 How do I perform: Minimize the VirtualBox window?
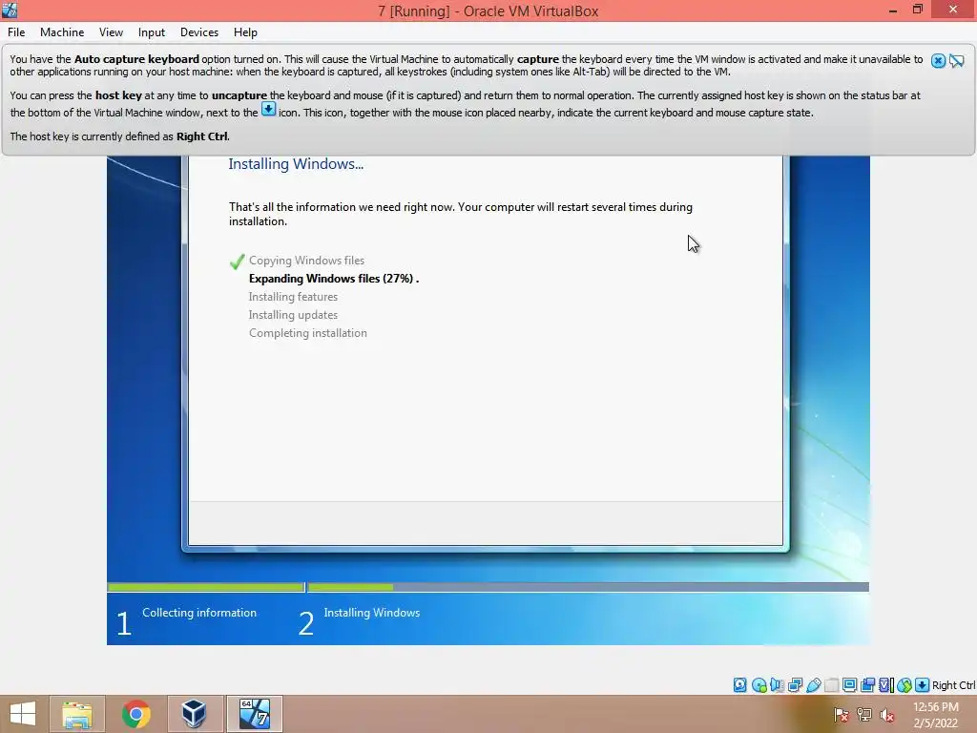coord(893,10)
